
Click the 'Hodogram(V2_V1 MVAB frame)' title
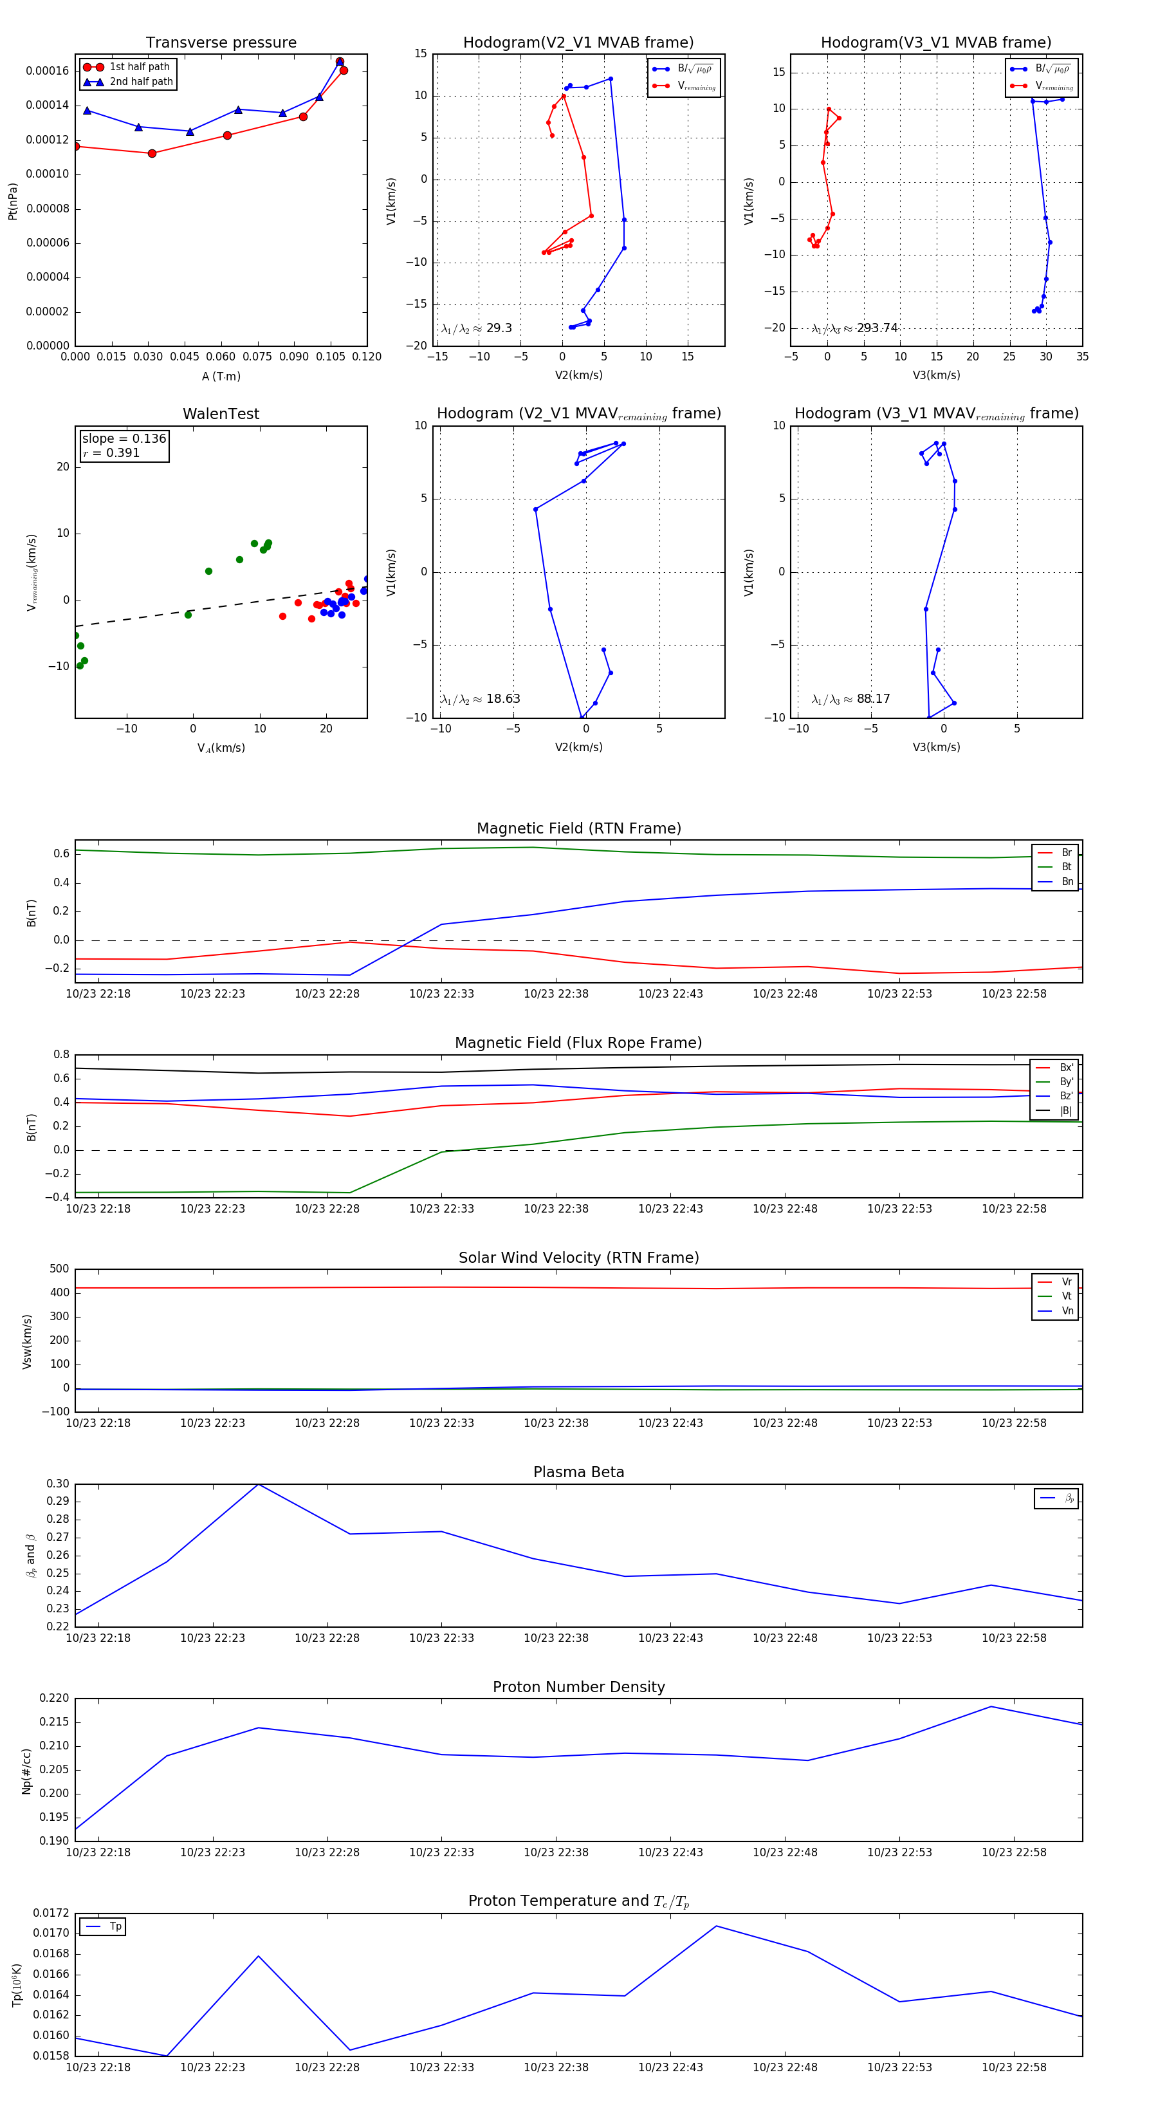tap(578, 43)
